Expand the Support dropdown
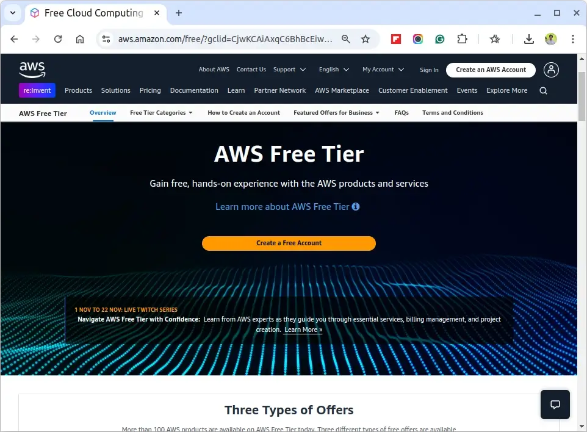587x432 pixels. tap(289, 70)
